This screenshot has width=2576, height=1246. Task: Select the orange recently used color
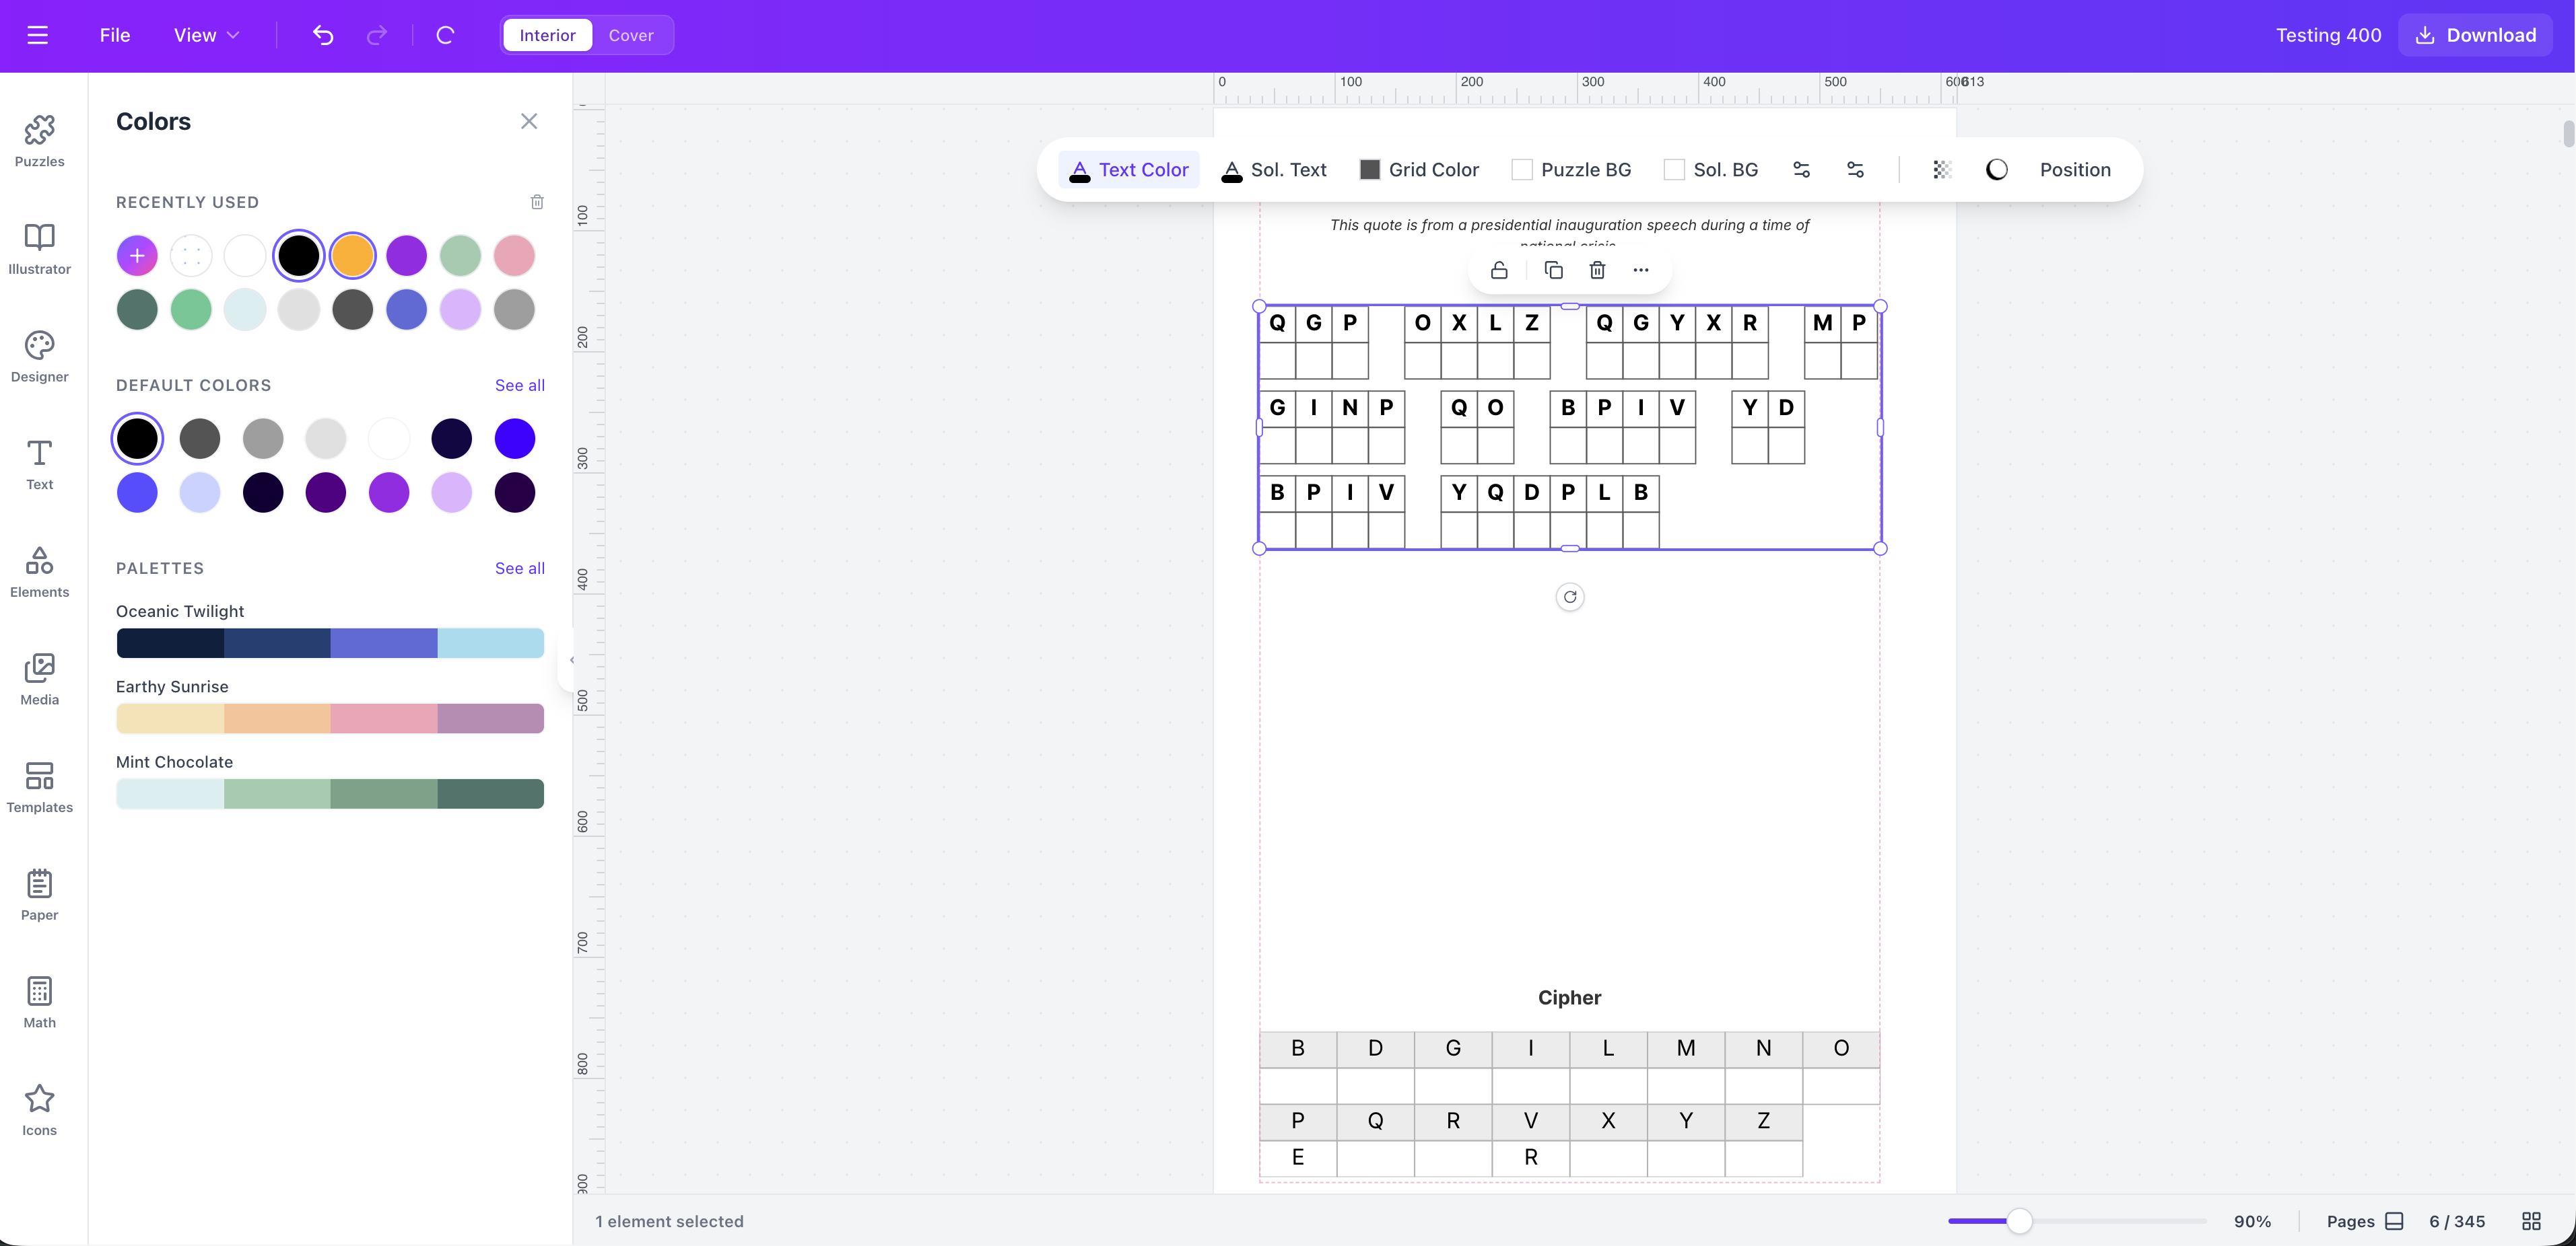pos(352,255)
